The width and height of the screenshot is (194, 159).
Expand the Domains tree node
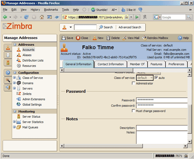point(14,83)
